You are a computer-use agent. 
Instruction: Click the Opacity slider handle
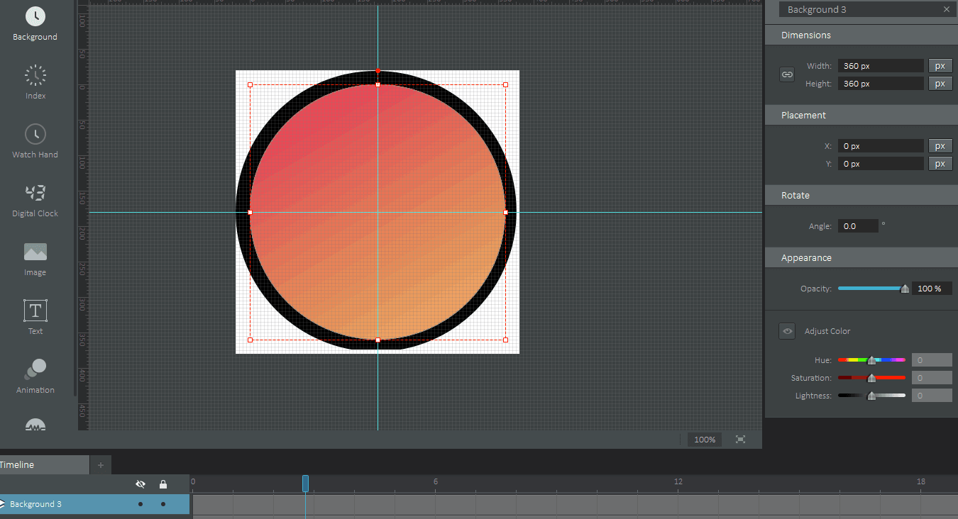click(x=905, y=289)
